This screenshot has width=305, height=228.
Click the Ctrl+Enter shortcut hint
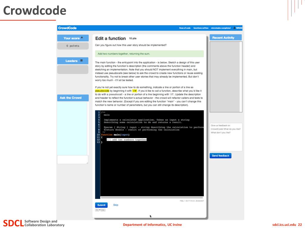pyautogui.click(x=100, y=210)
